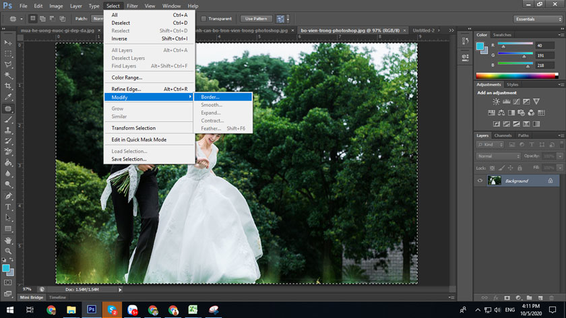This screenshot has width=566, height=318.
Task: Open the Timeline panel tab
Action: tap(57, 297)
